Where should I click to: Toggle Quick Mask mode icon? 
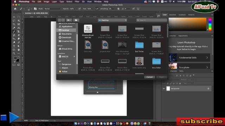[14, 65]
